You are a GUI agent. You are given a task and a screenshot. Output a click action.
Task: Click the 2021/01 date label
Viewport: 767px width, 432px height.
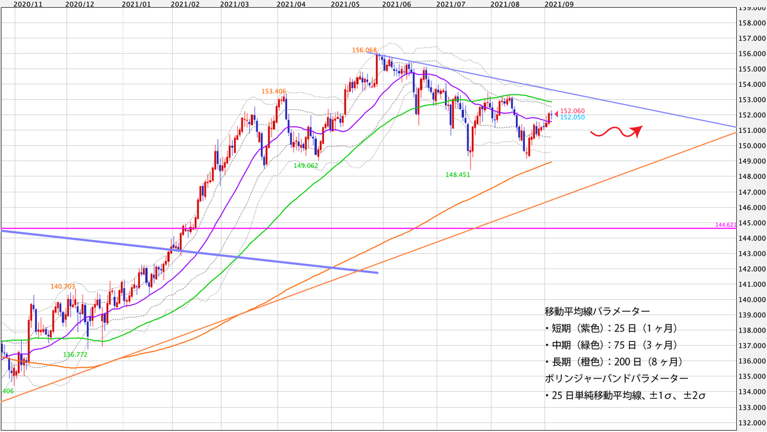(137, 4)
